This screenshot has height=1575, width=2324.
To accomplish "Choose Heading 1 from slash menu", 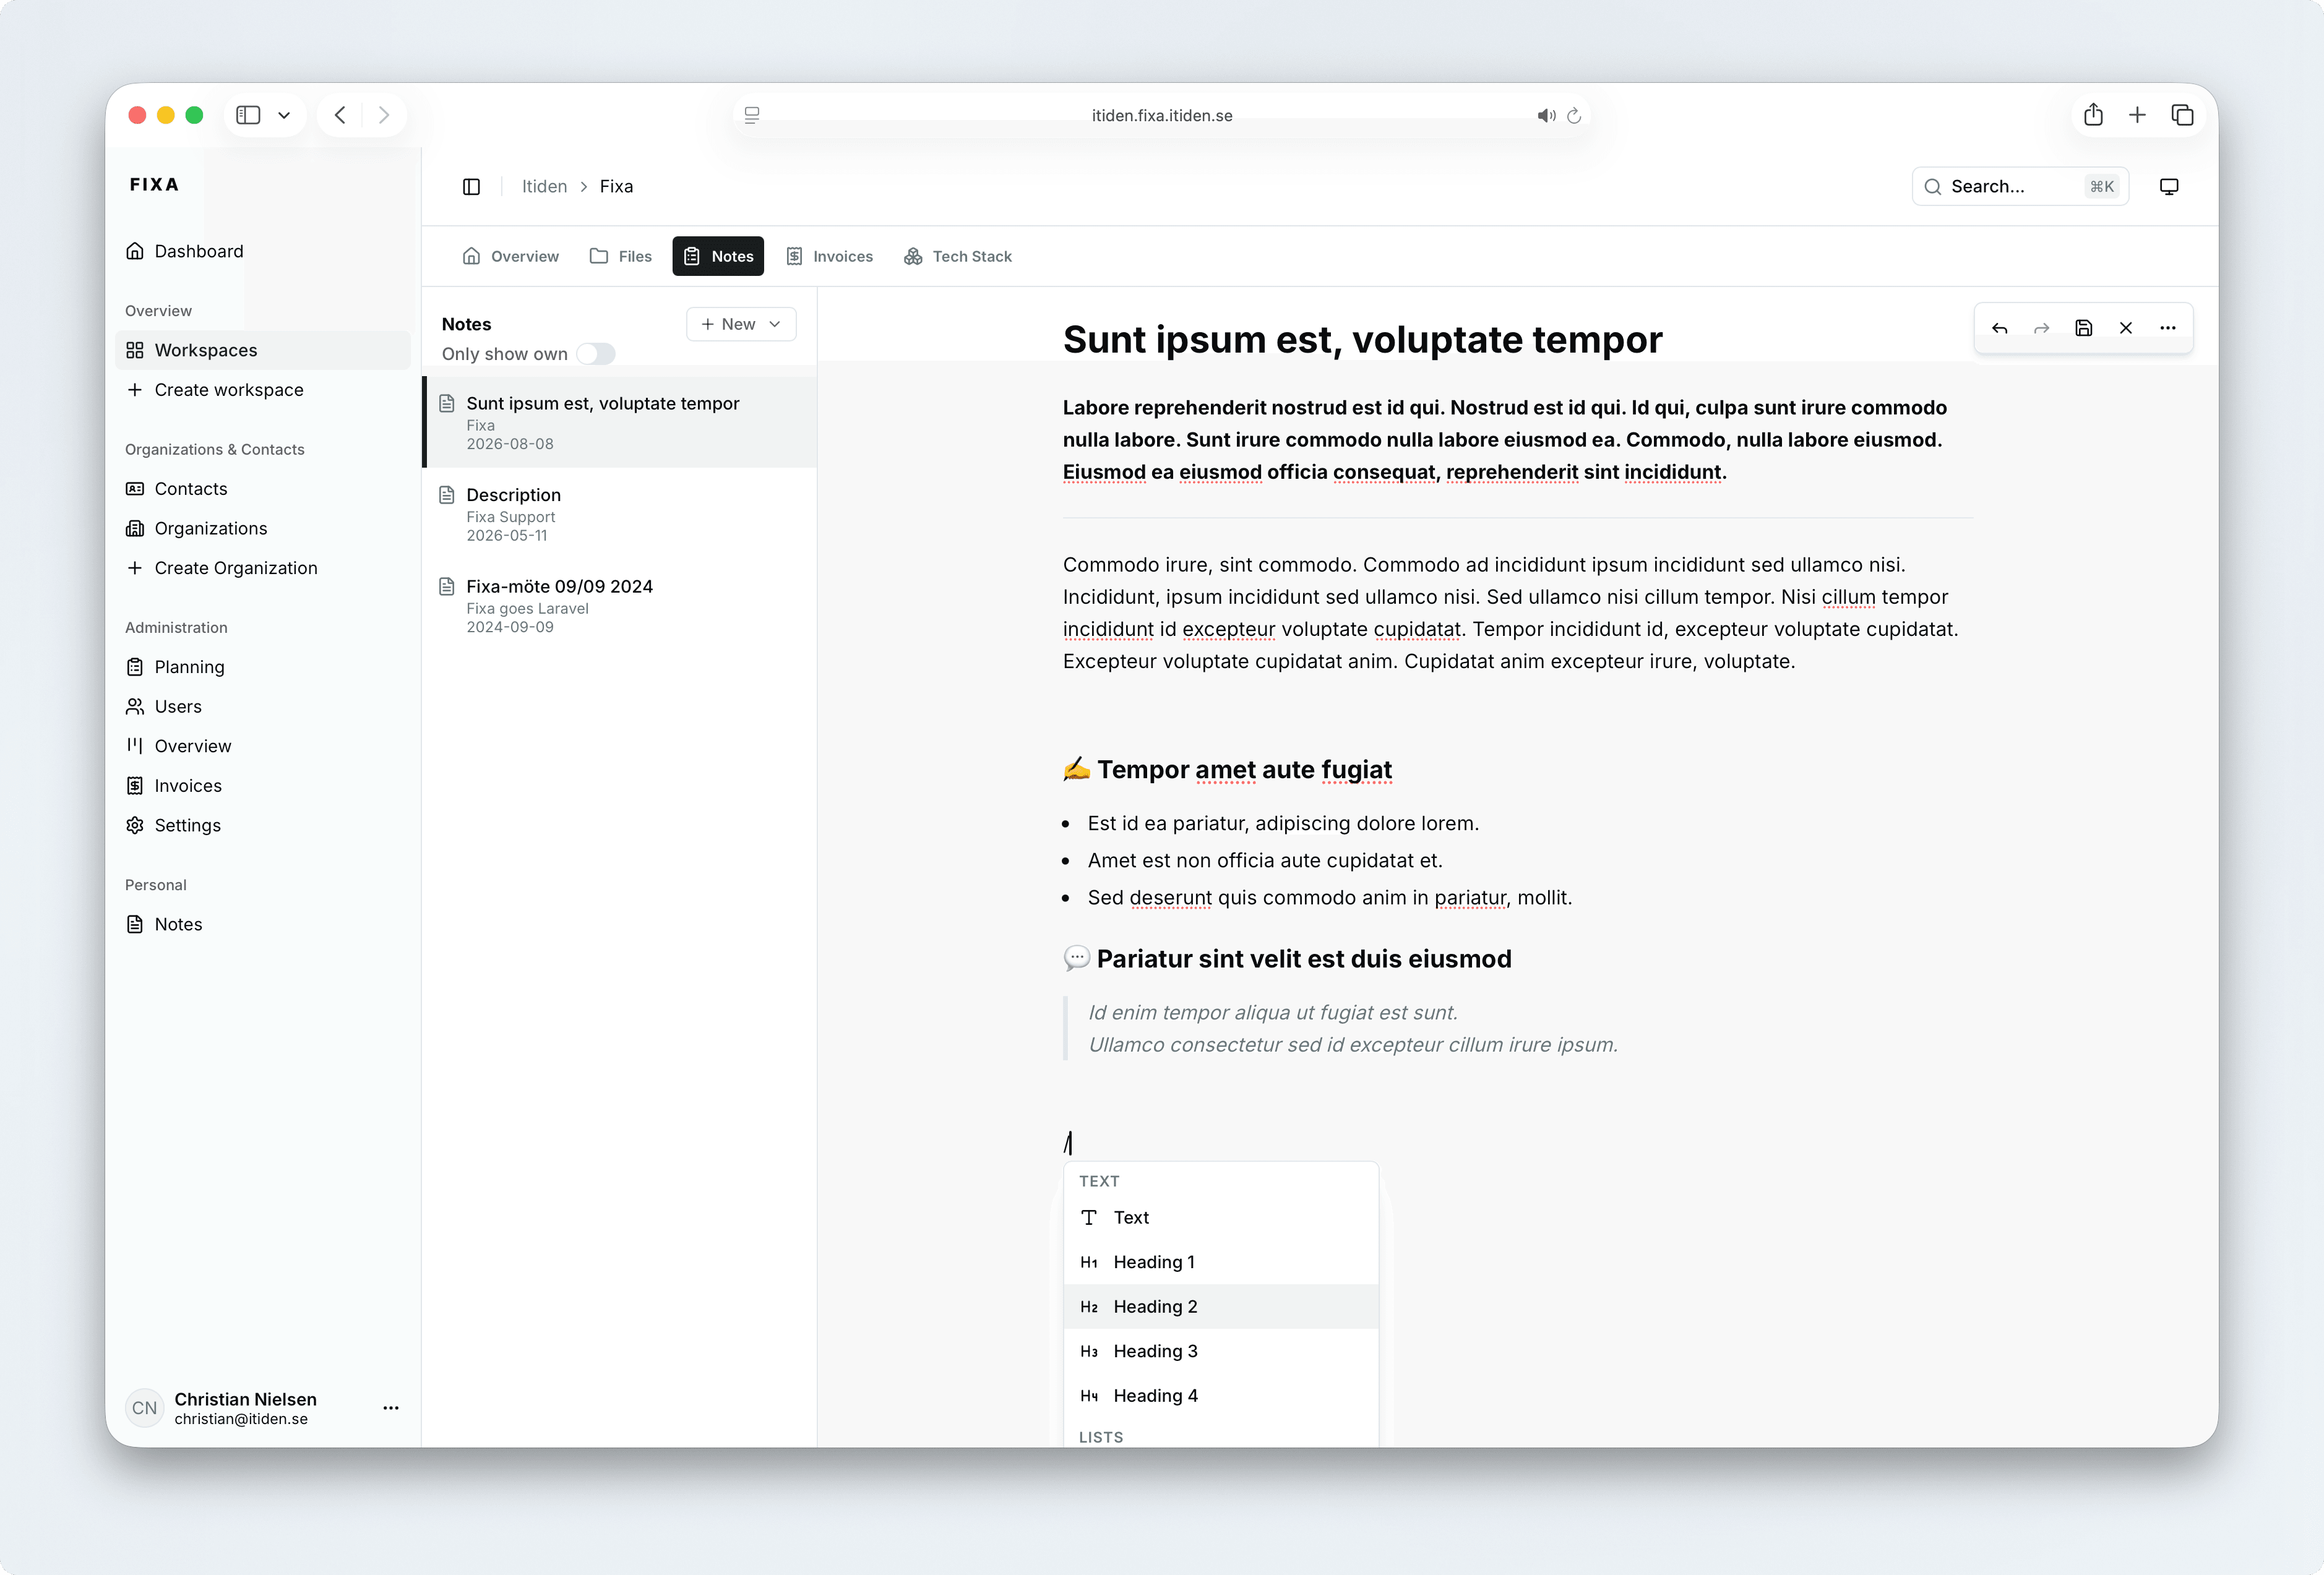I will pyautogui.click(x=1221, y=1262).
